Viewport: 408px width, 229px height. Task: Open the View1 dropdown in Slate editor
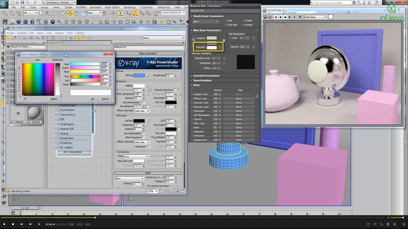(163, 38)
